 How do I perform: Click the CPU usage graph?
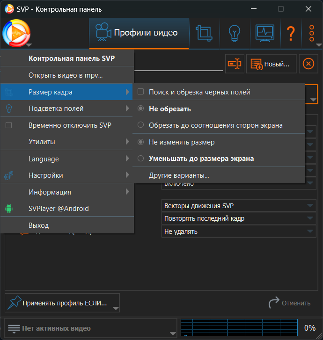pyautogui.click(x=239, y=327)
